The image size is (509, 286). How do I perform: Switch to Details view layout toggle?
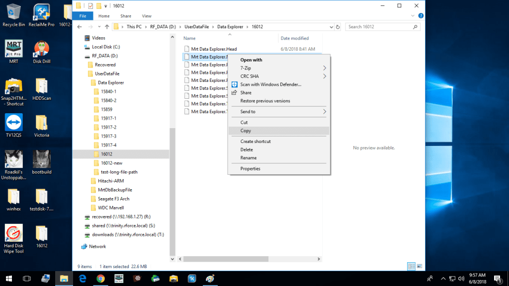(x=411, y=267)
